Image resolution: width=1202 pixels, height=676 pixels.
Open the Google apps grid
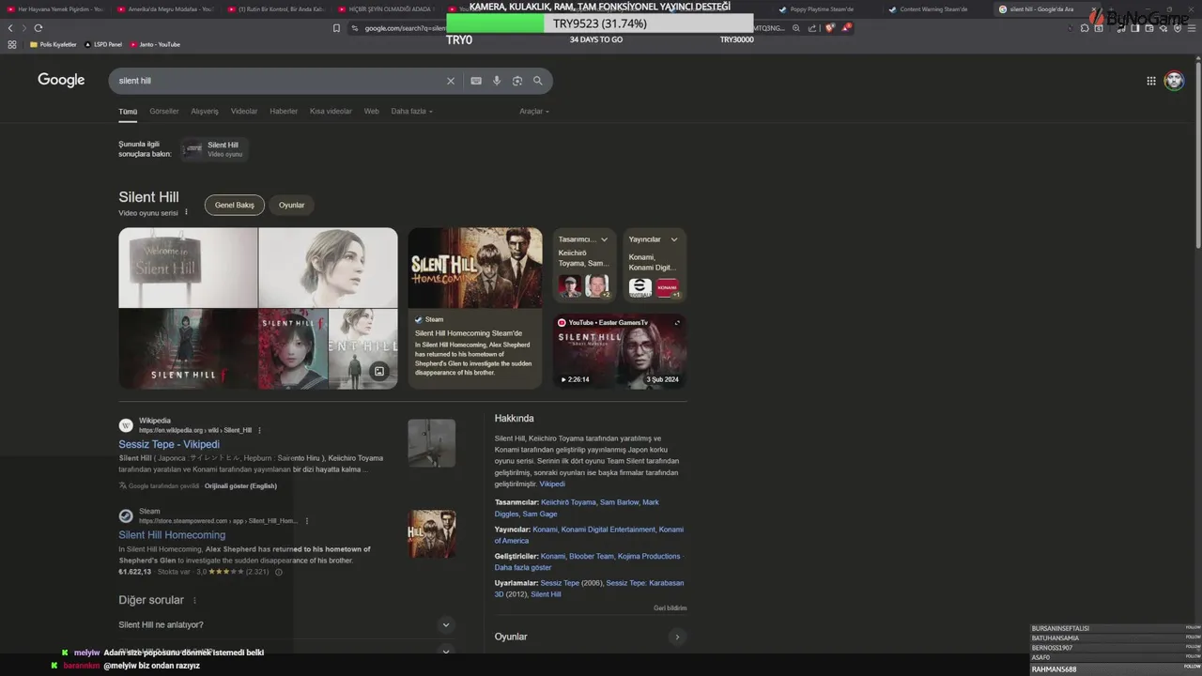[x=1151, y=81]
